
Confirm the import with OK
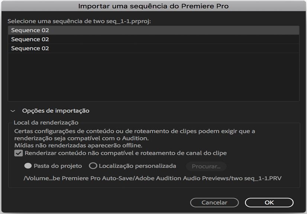(x=269, y=203)
